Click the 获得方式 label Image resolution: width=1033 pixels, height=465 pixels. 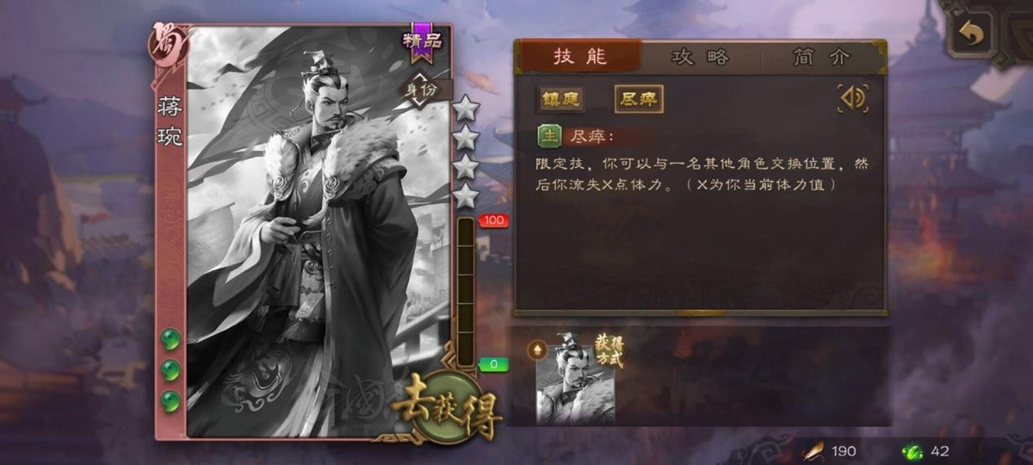click(609, 350)
